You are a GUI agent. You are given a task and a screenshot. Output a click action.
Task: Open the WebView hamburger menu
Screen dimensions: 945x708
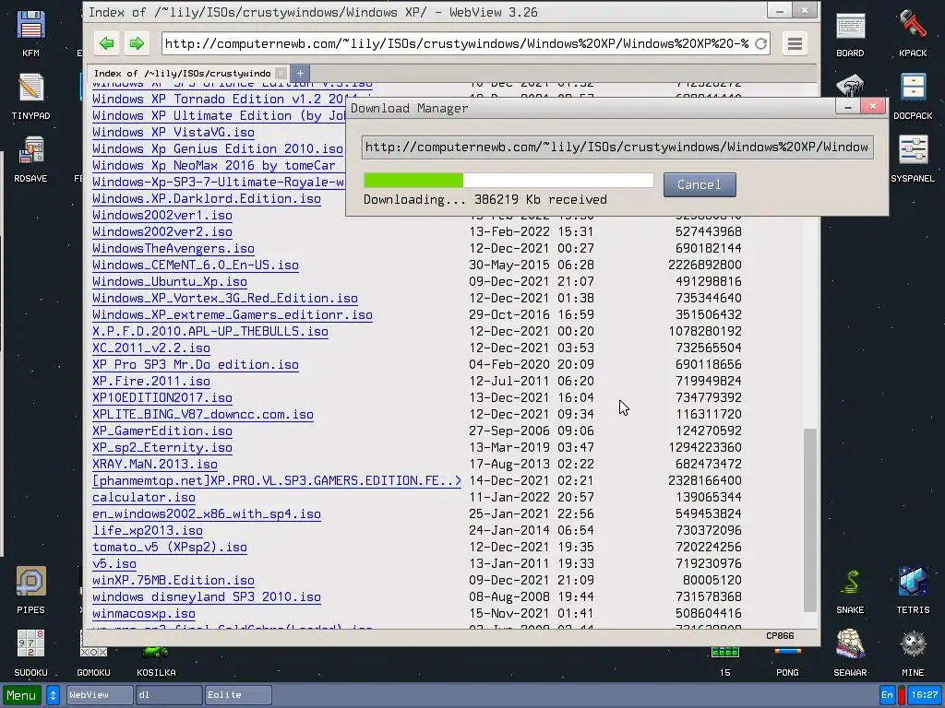pos(795,43)
